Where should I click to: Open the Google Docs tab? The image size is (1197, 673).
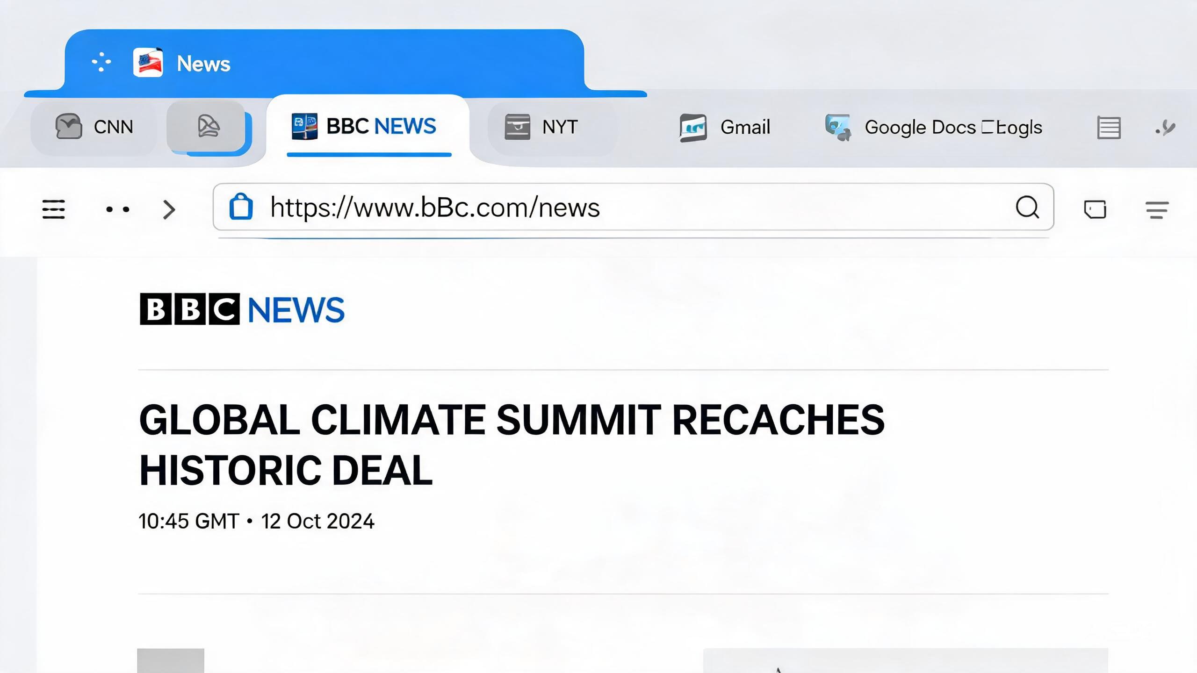coord(933,127)
